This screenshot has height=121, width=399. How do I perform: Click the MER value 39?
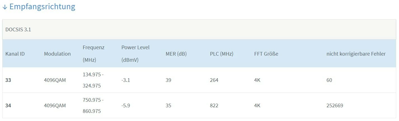pos(168,80)
